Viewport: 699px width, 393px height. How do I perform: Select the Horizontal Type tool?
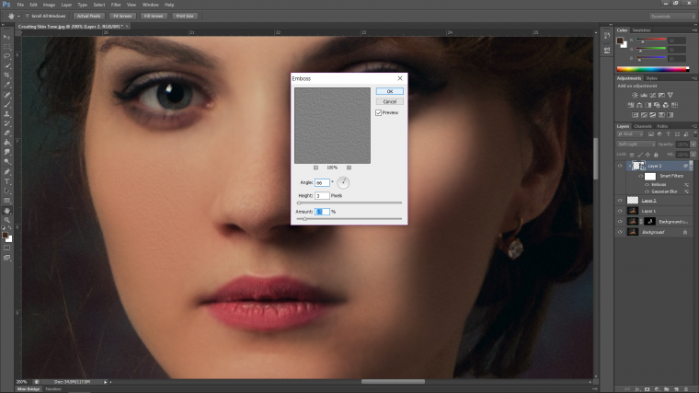[x=6, y=181]
